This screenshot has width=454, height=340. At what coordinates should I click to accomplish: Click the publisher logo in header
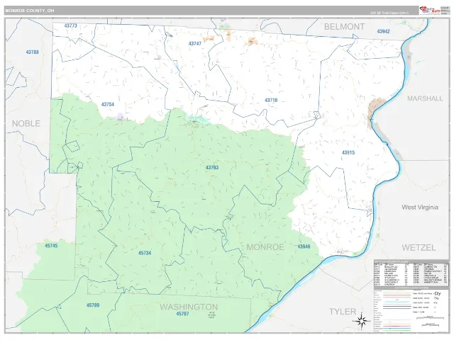430,11
